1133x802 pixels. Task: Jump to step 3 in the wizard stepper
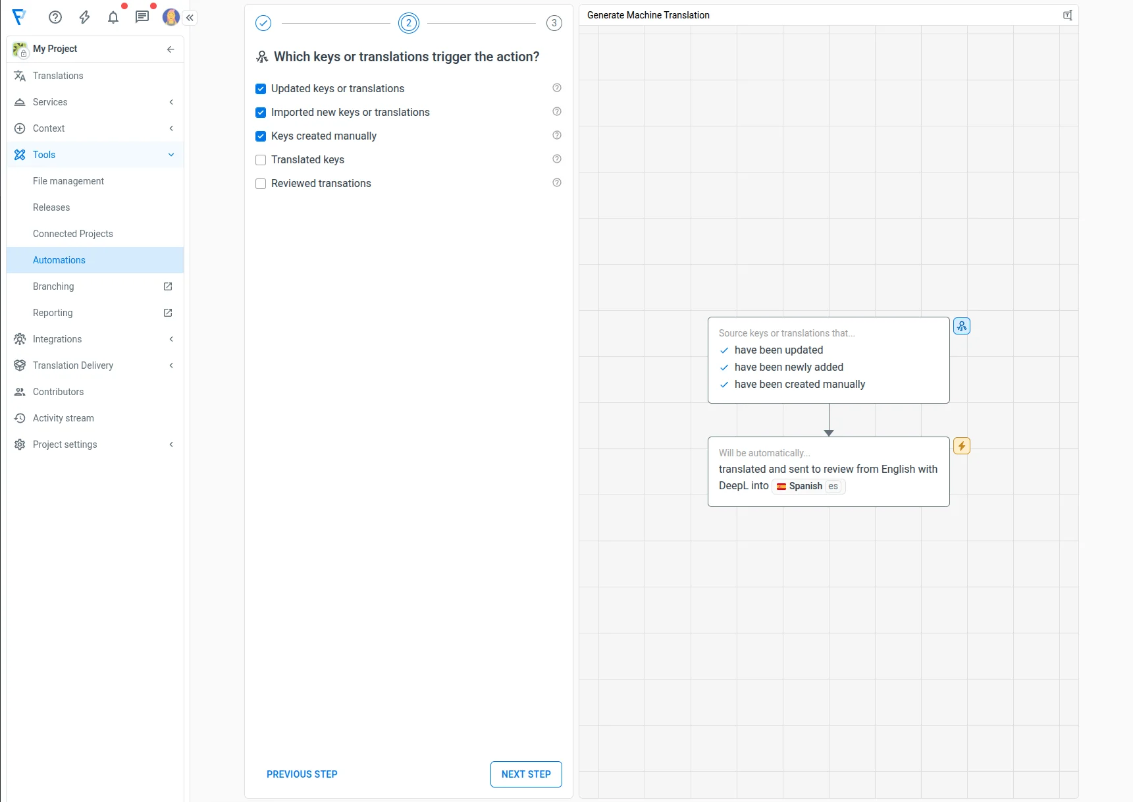tap(554, 23)
